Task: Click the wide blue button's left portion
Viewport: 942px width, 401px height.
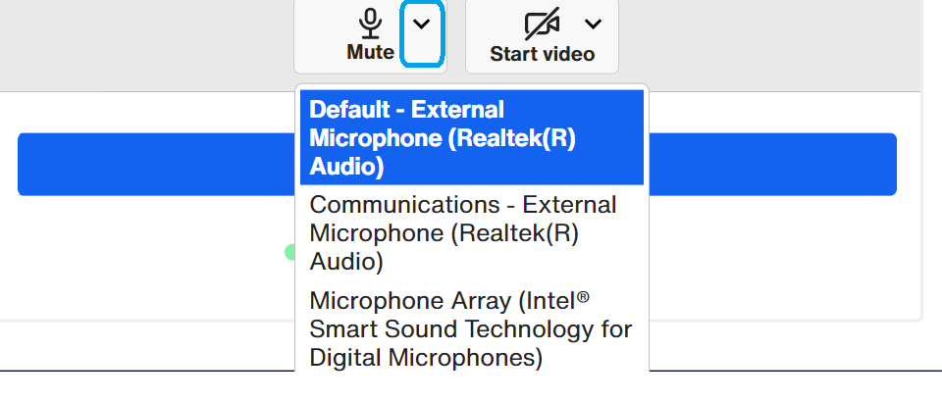Action: point(156,164)
